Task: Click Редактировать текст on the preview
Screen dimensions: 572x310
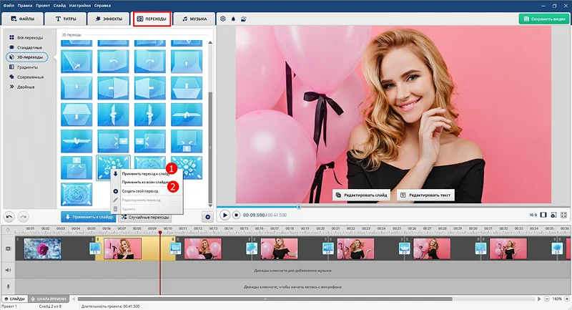Action: point(425,195)
